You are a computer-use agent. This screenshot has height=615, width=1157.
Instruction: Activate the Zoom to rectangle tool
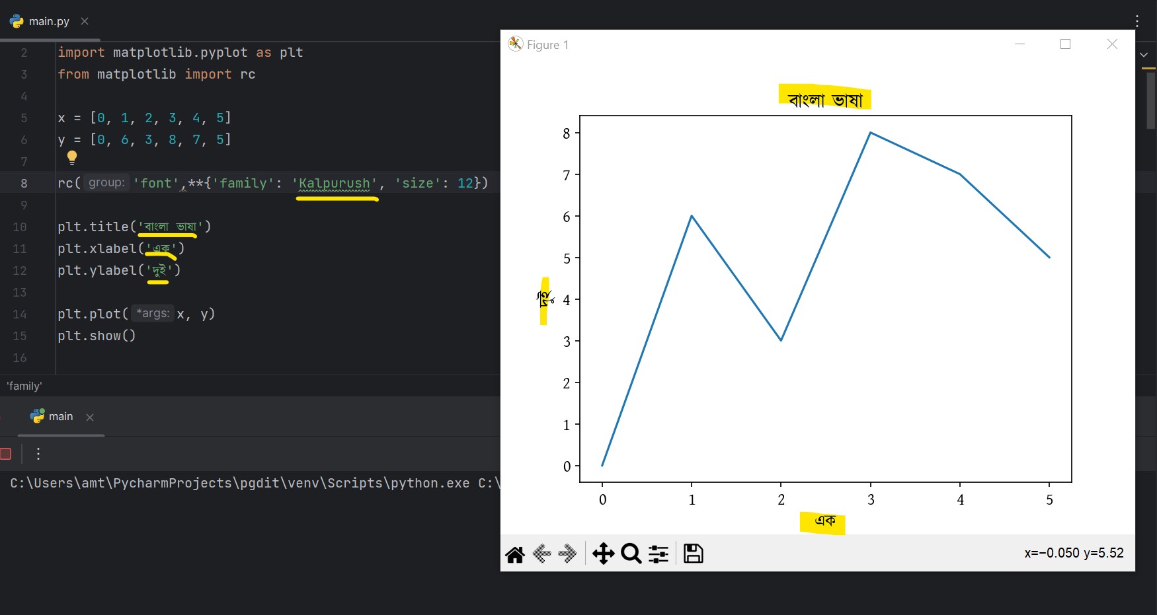[631, 554]
